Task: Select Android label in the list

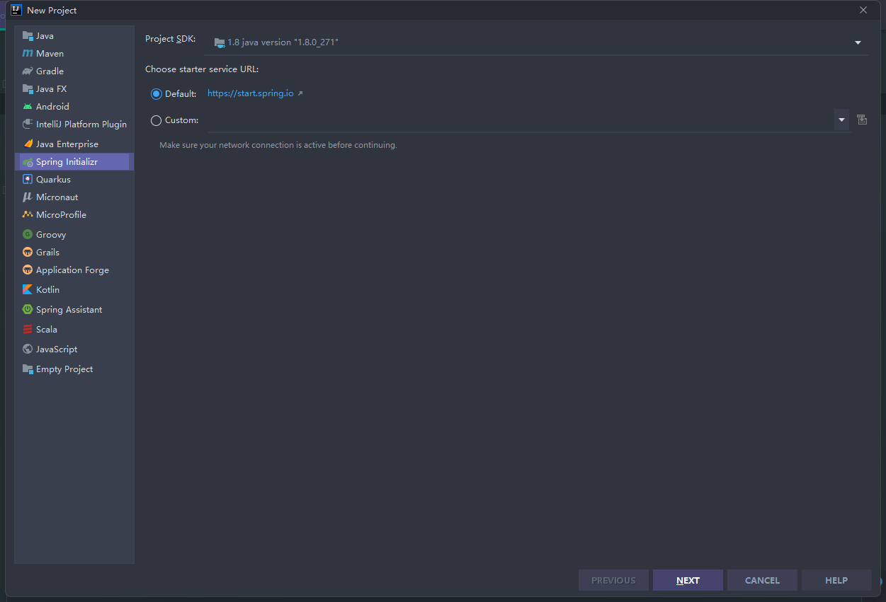Action: pyautogui.click(x=52, y=107)
